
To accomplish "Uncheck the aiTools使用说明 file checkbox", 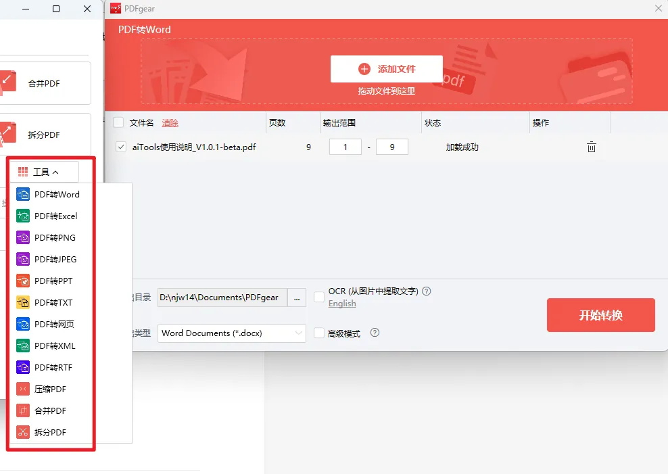I will coord(121,147).
